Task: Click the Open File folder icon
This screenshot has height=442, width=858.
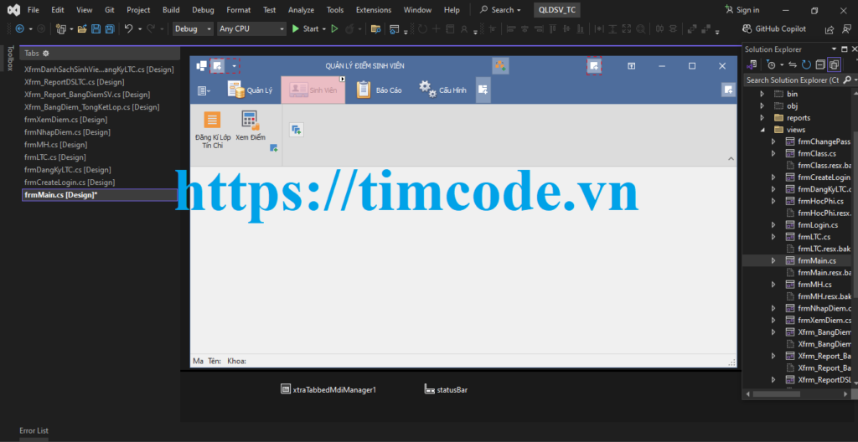Action: [x=82, y=29]
